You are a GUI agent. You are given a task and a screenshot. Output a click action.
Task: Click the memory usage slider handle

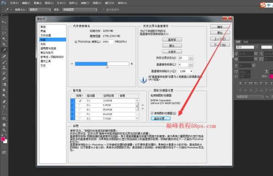coord(107,67)
